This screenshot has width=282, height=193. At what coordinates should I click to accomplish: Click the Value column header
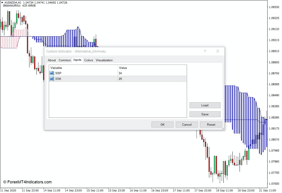(x=122, y=68)
